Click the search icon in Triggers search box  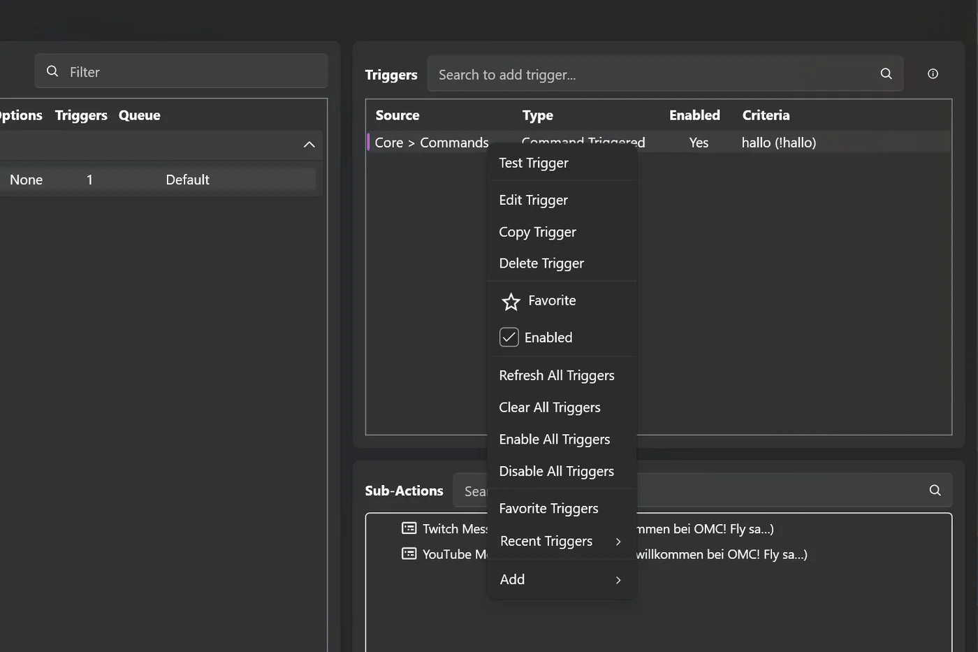tap(886, 74)
